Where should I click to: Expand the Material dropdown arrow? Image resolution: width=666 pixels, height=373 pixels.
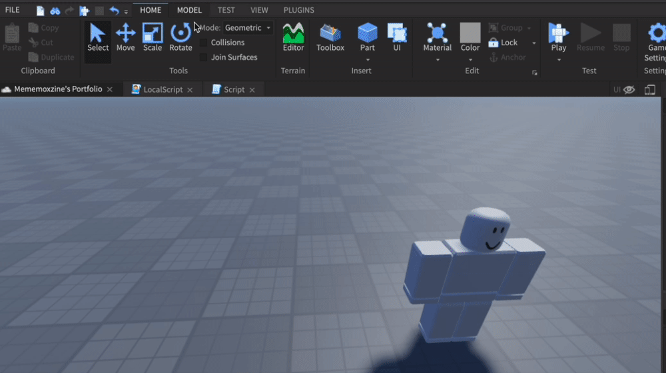pyautogui.click(x=437, y=60)
